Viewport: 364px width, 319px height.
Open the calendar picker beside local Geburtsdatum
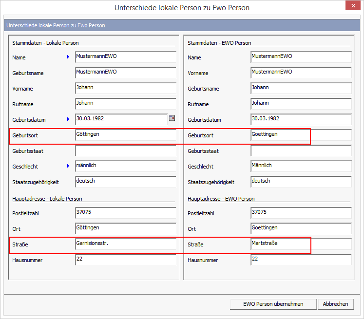pyautogui.click(x=172, y=118)
